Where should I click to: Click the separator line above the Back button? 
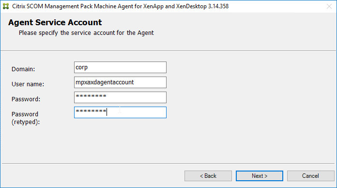click(168, 163)
